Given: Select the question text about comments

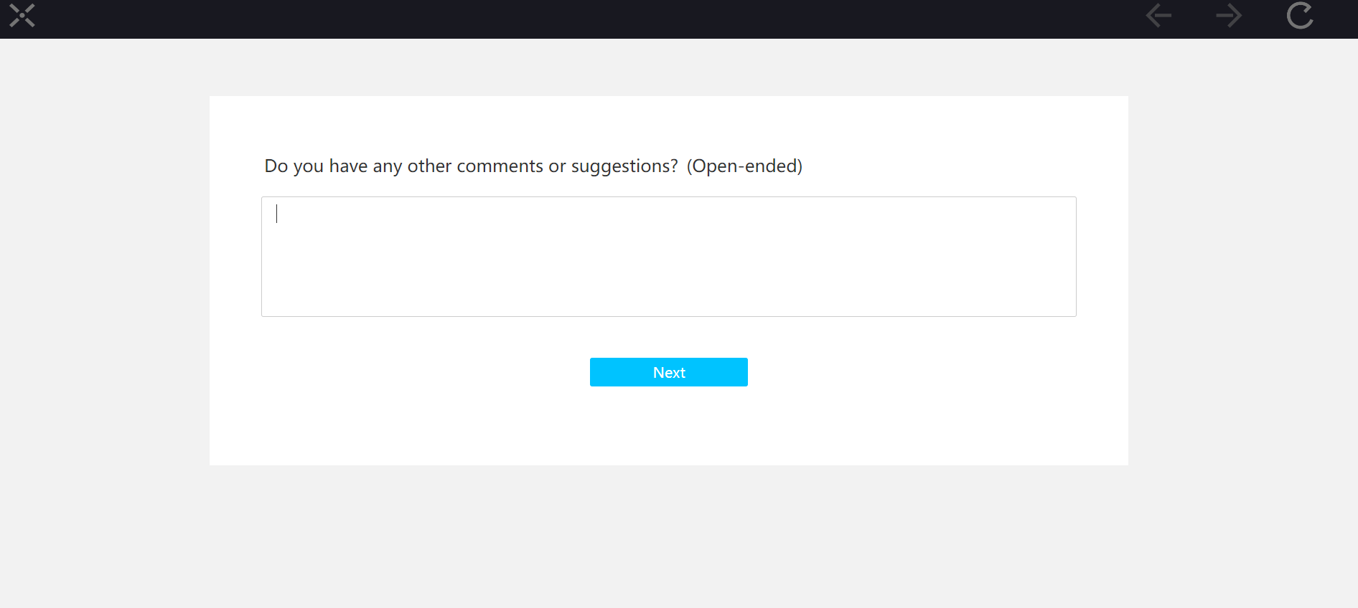Looking at the screenshot, I should coord(471,166).
